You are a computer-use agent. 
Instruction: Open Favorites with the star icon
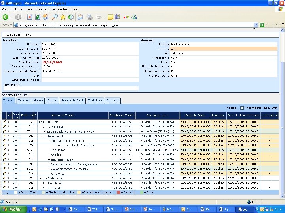[x=63, y=17]
